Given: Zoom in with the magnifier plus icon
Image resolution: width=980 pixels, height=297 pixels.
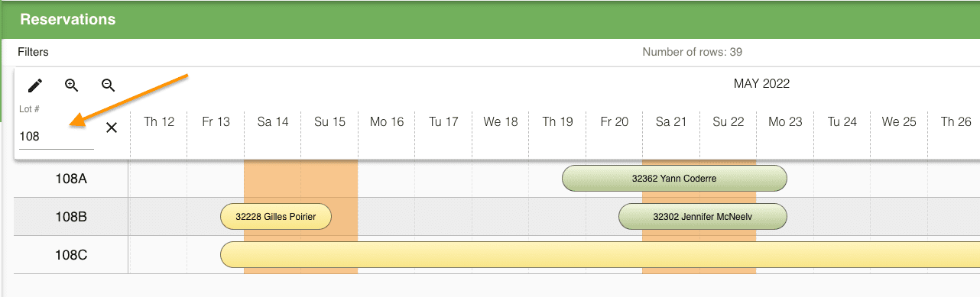Looking at the screenshot, I should pos(72,86).
